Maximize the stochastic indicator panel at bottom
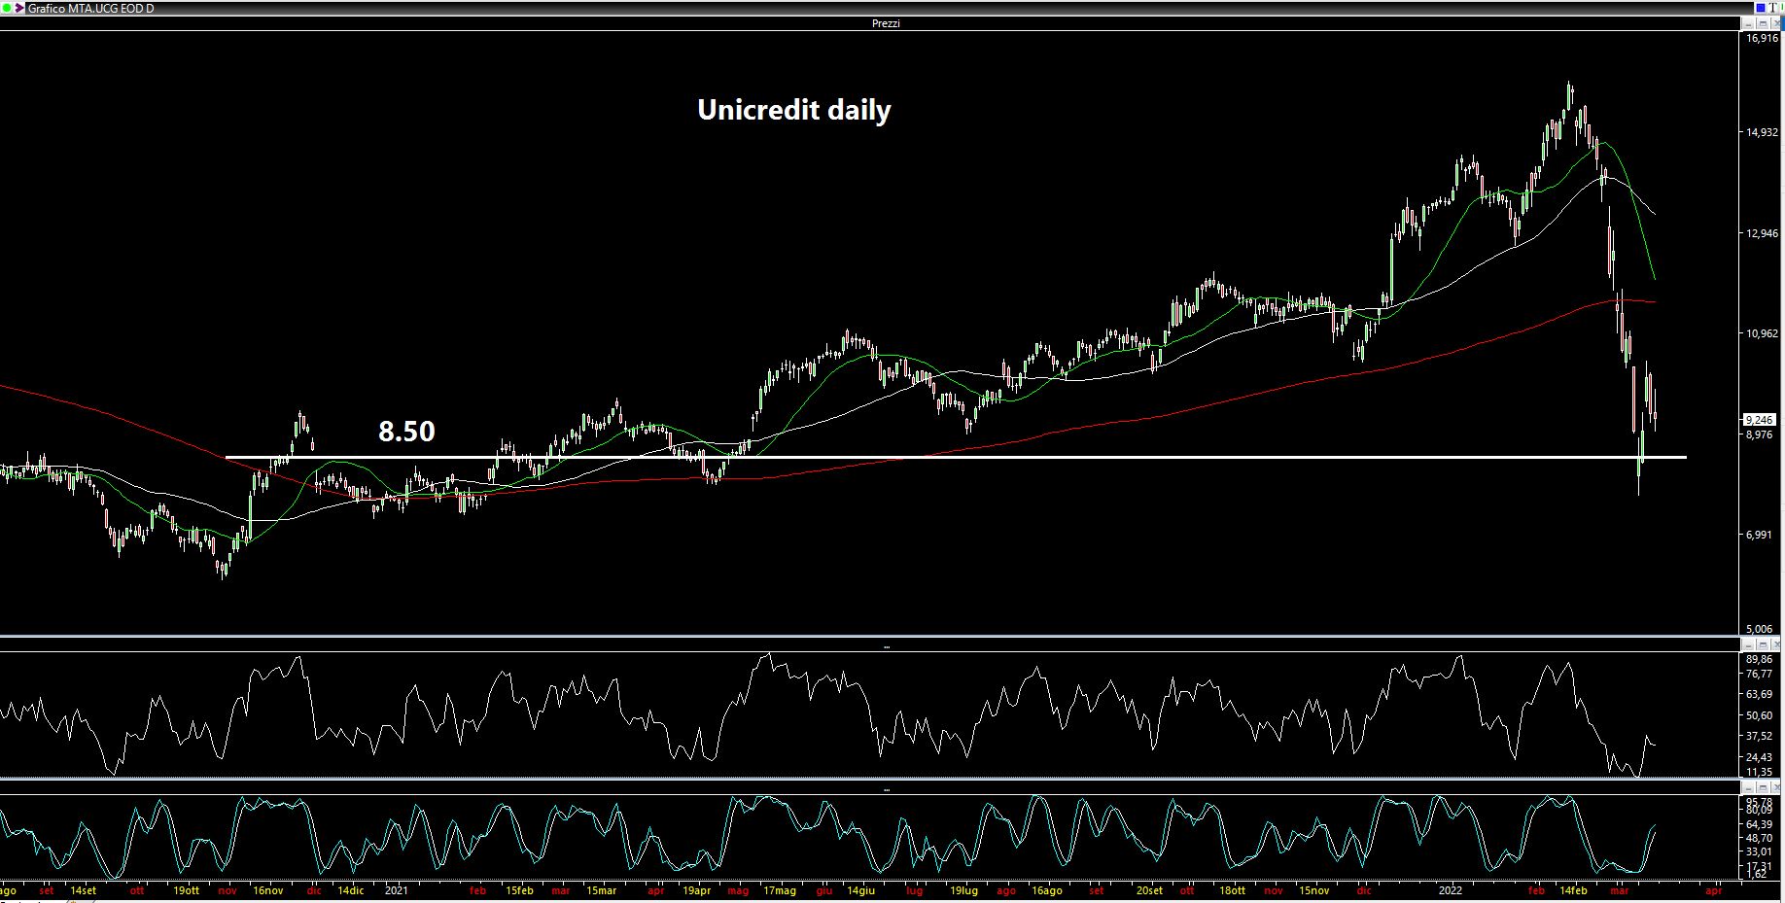 [x=1762, y=787]
